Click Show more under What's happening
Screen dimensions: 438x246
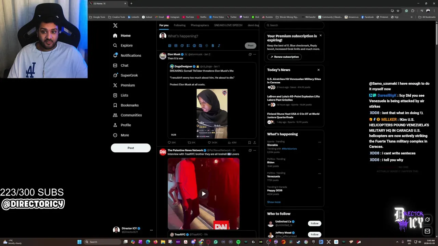[x=274, y=202]
